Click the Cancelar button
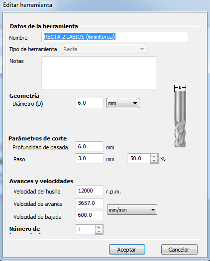Screen dimensions: 210x261 179,250
